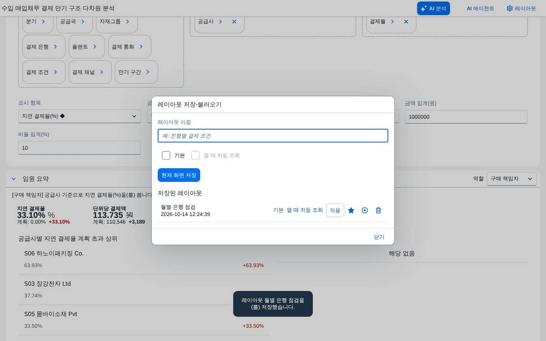Open the 표시 항목 dropdown
Image resolution: width=546 pixels, height=341 pixels.
coord(80,116)
